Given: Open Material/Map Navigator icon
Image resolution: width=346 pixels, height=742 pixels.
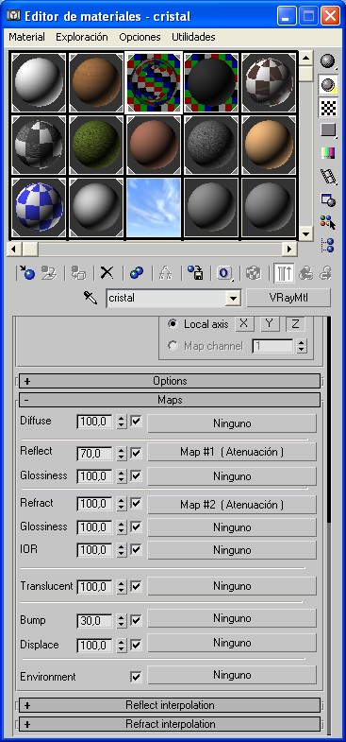Looking at the screenshot, I should point(327,245).
